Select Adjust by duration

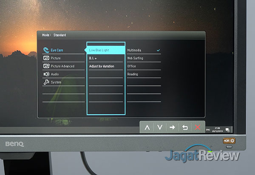pyautogui.click(x=102, y=66)
